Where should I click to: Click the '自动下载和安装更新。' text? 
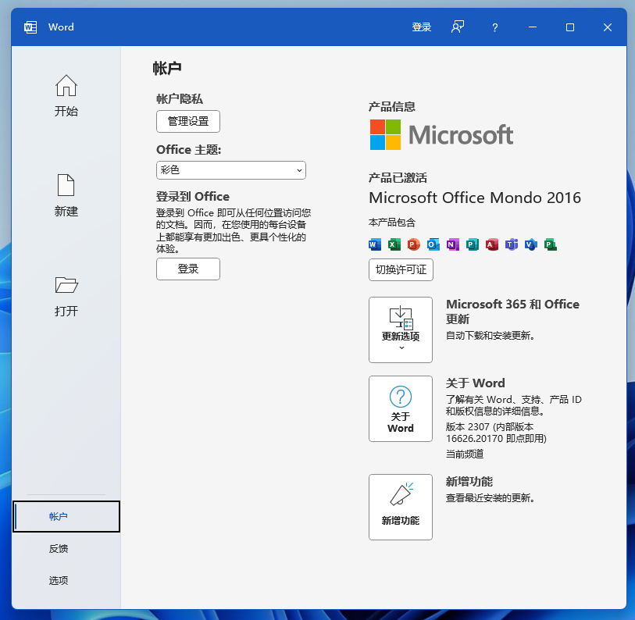tap(490, 335)
